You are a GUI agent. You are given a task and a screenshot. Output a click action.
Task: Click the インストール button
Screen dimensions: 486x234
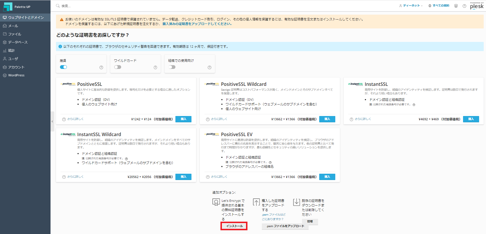coord(234,226)
